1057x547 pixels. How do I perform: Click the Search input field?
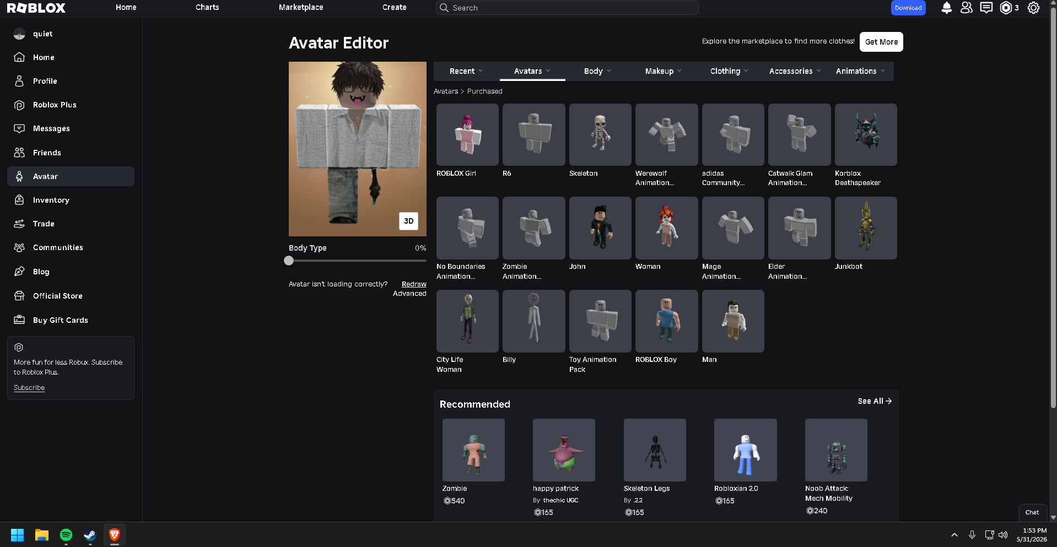567,8
